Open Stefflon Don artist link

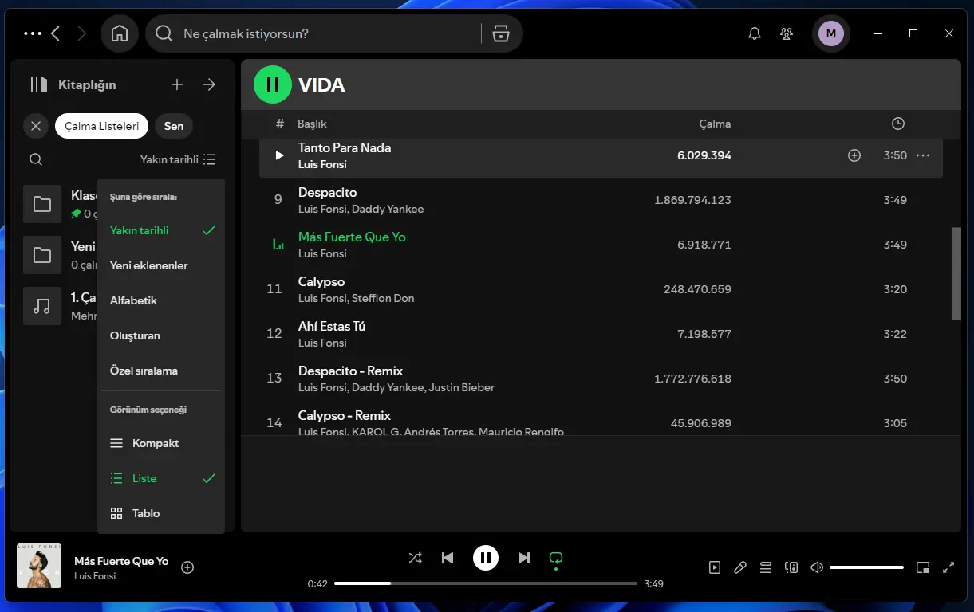pyautogui.click(x=383, y=298)
